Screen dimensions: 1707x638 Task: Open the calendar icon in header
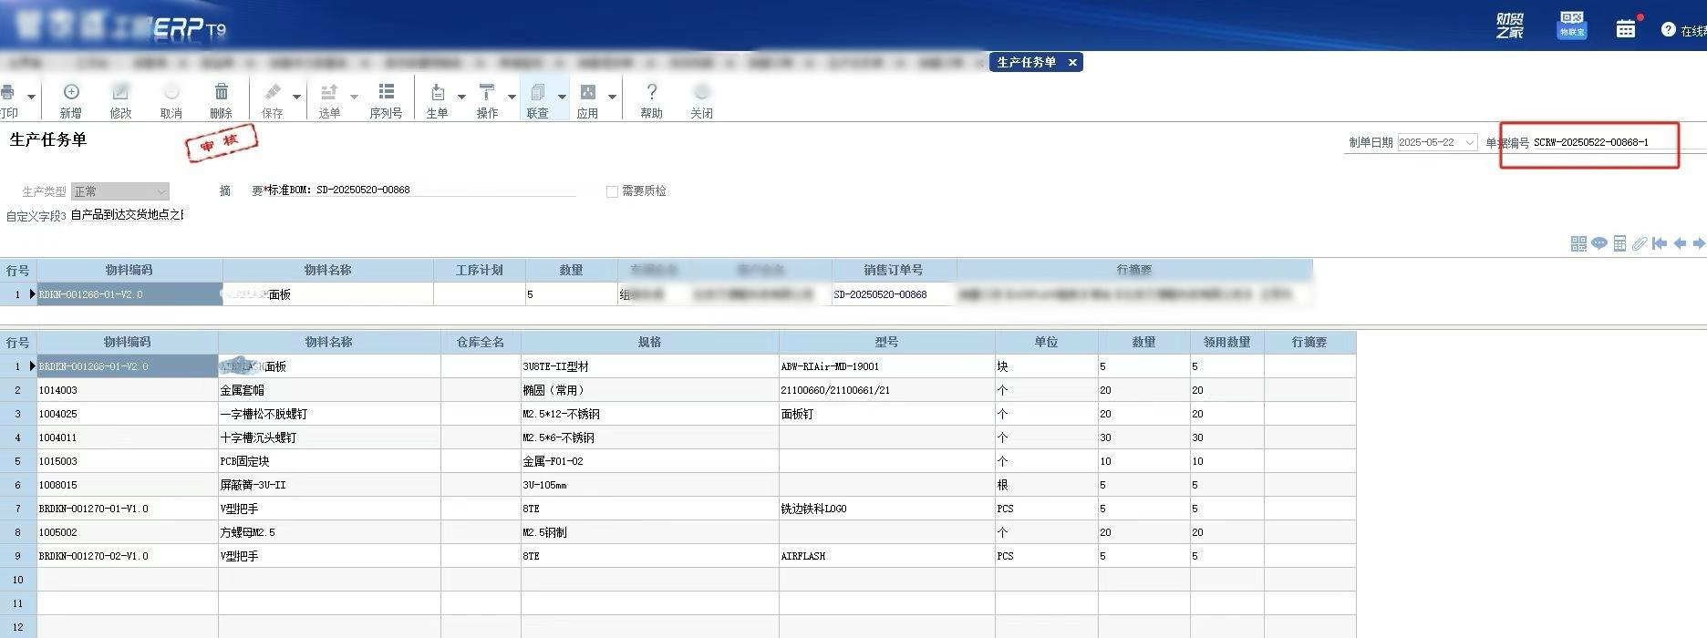1626,28
